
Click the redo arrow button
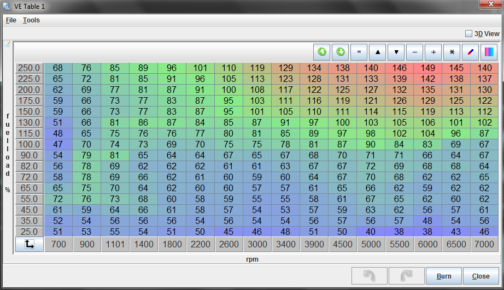(407, 276)
